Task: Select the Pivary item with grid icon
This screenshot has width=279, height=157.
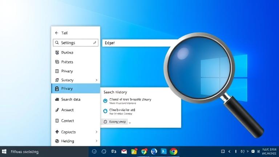Action: click(x=76, y=71)
